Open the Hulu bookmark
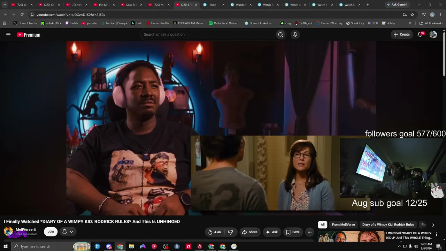446x251 pixels. [137, 23]
